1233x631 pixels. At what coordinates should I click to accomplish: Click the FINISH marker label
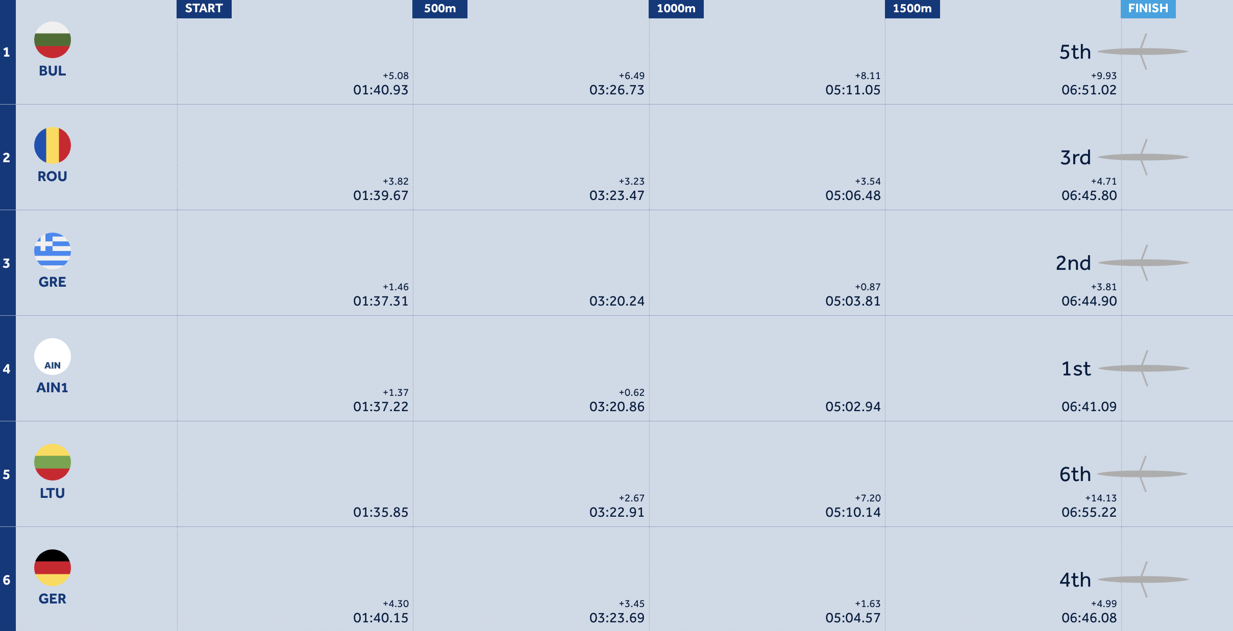click(1148, 9)
